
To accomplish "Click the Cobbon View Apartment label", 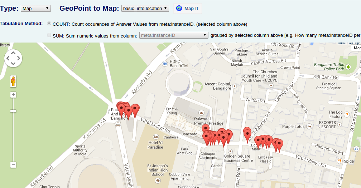I will (x=179, y=177).
